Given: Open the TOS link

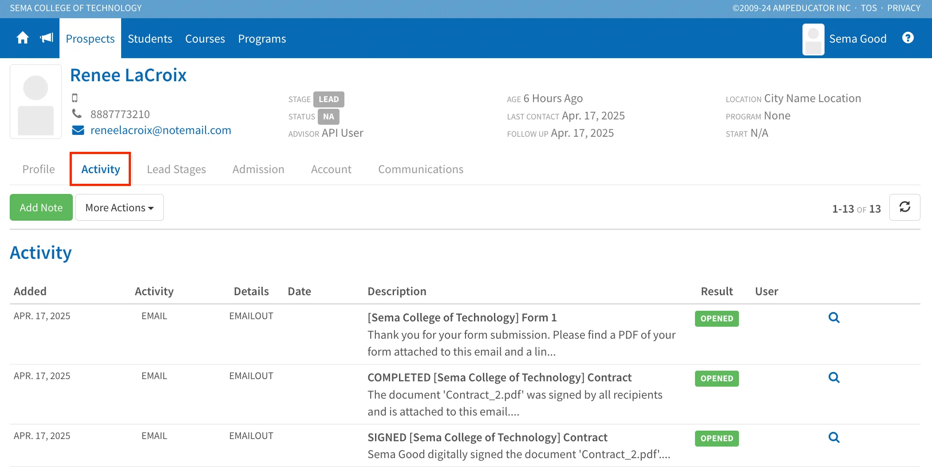Looking at the screenshot, I should click(x=869, y=8).
